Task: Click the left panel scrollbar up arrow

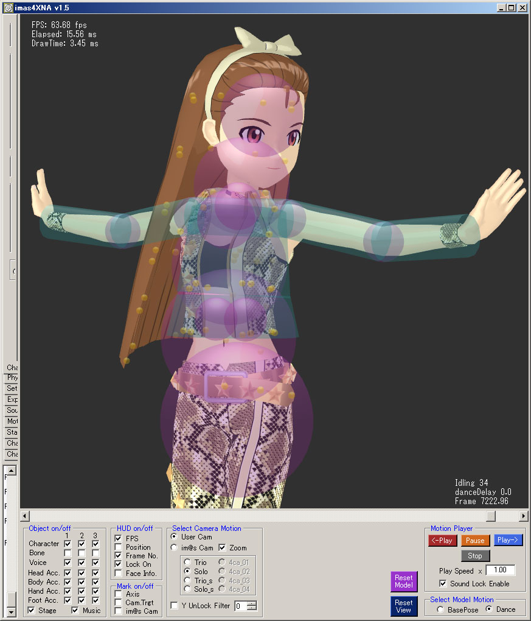Action: point(12,471)
